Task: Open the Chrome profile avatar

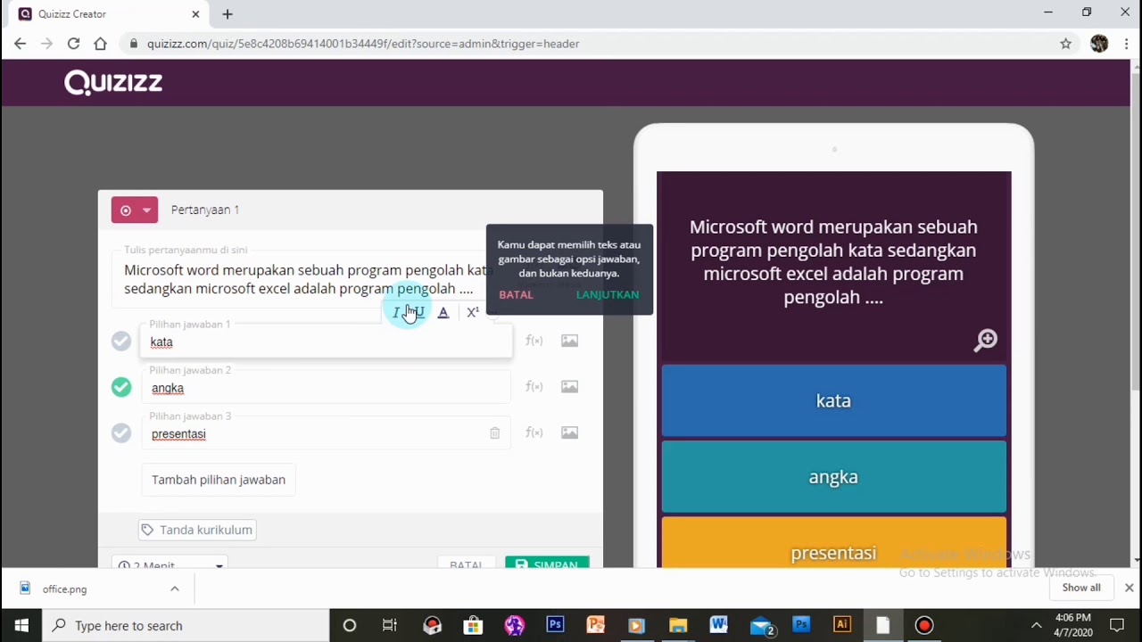Action: coord(1099,44)
